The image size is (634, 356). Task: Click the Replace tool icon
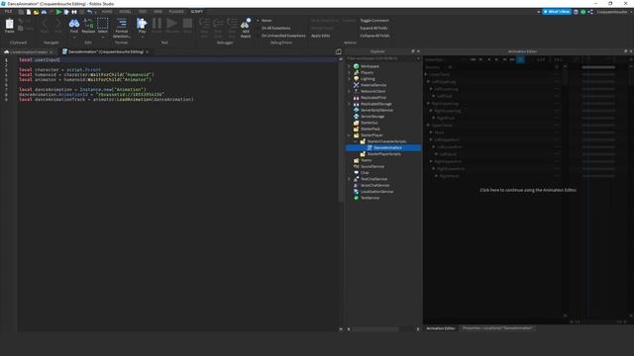tap(88, 25)
